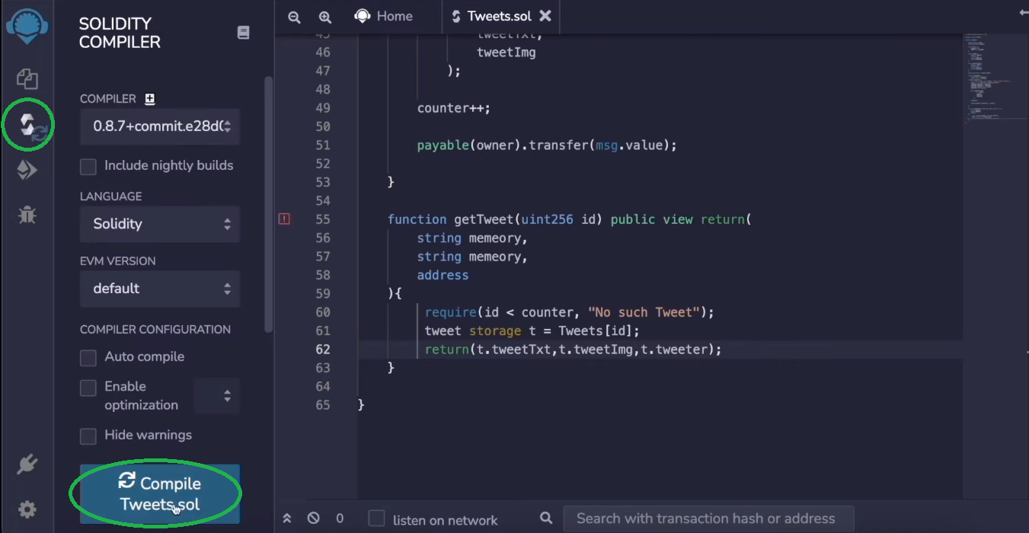Click the address return type on line 58
The height and width of the screenshot is (533, 1029).
coord(443,275)
